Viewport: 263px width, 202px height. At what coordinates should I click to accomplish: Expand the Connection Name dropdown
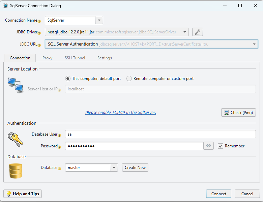click(x=99, y=20)
